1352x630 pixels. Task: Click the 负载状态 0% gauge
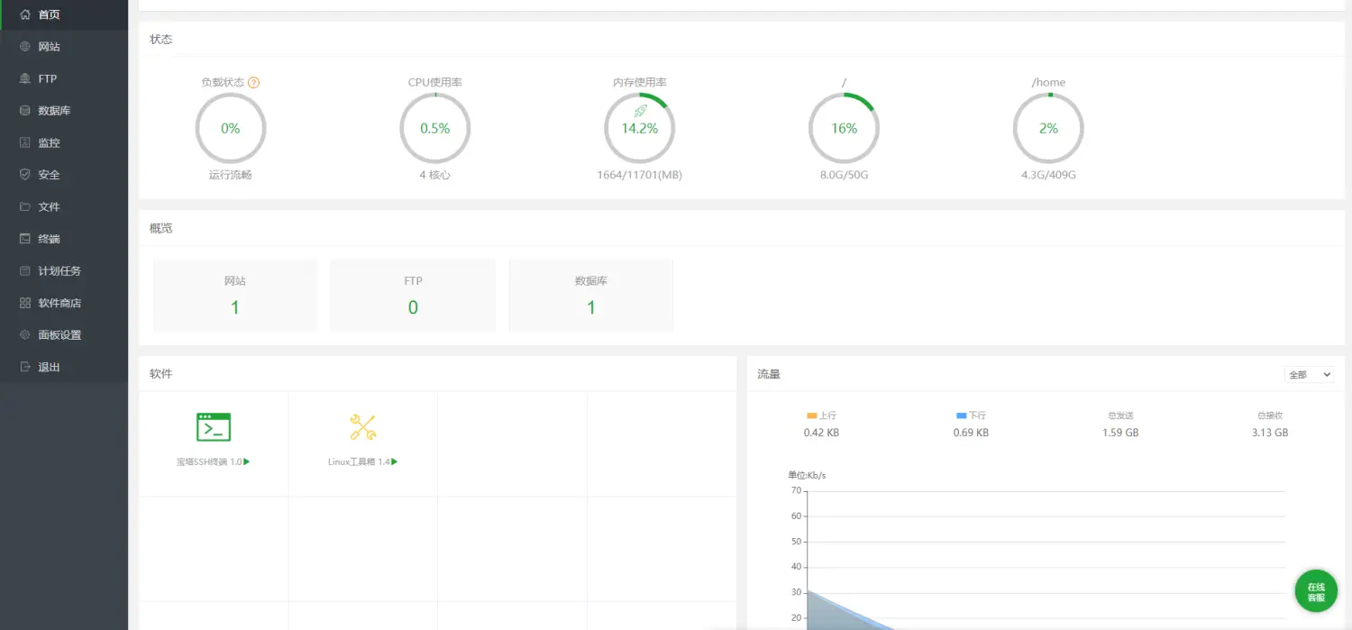(231, 128)
